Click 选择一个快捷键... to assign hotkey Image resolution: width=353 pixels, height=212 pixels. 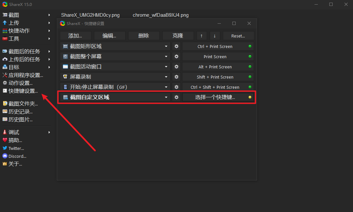[x=215, y=97]
